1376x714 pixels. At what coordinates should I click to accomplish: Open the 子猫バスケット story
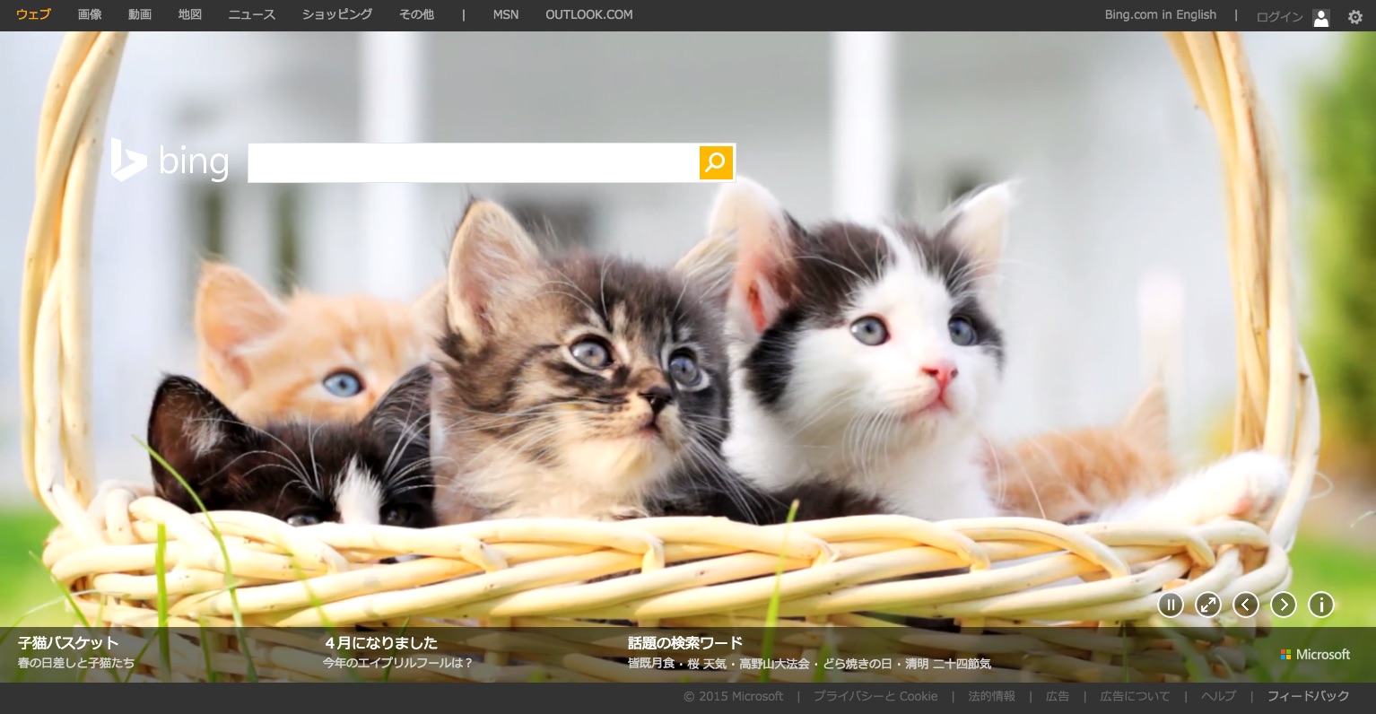click(68, 642)
